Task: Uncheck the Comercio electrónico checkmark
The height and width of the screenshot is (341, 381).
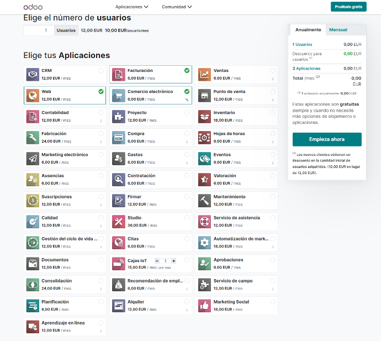Action: click(187, 92)
